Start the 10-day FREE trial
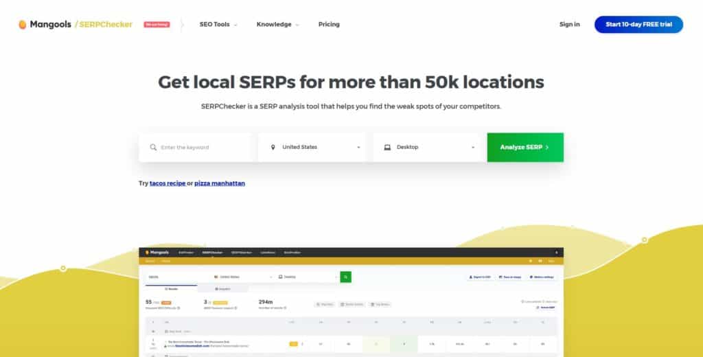The height and width of the screenshot is (357, 703). coord(638,24)
